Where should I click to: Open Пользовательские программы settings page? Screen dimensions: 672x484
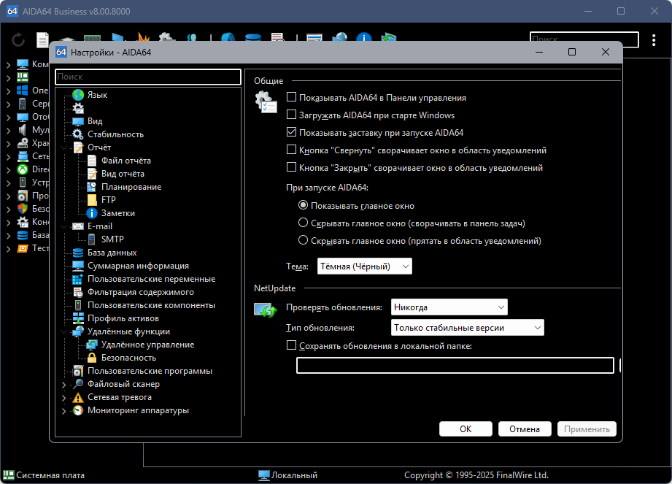[150, 371]
